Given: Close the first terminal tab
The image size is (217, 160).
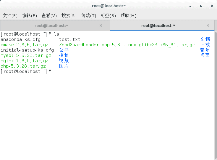Looking at the screenshot, I should tap(101, 25).
